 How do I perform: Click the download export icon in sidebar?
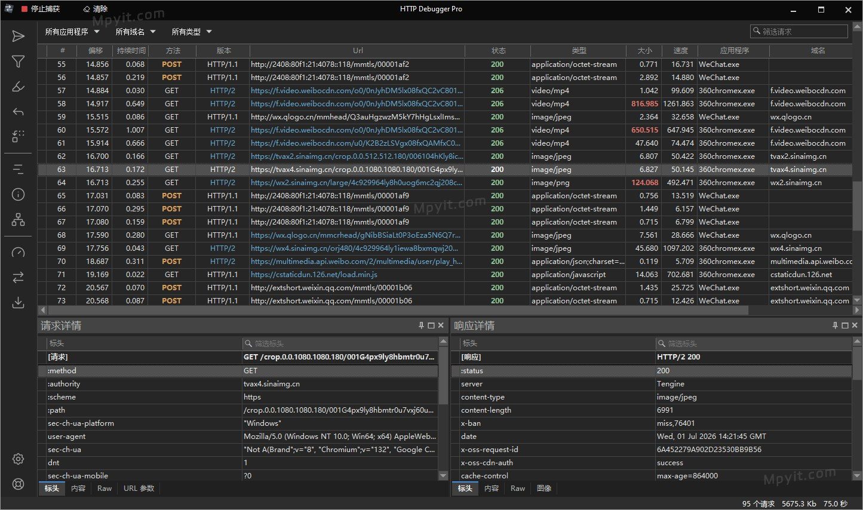point(19,303)
